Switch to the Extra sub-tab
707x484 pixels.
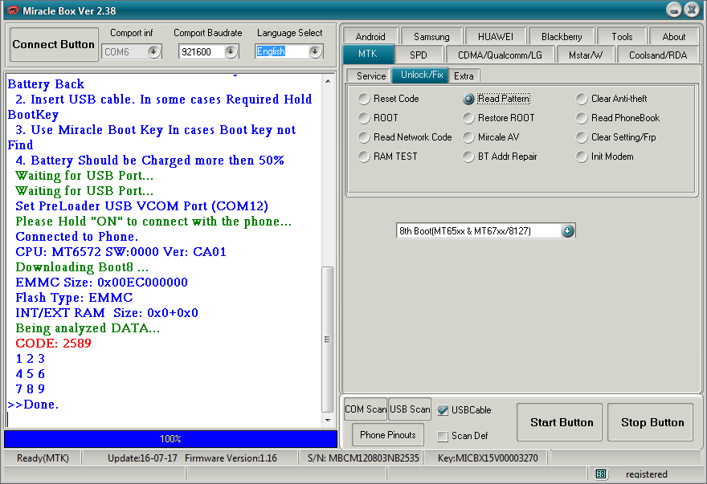click(464, 75)
